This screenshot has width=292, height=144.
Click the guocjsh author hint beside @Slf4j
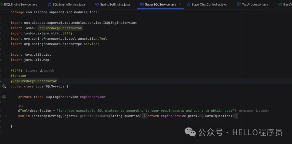click(x=47, y=71)
